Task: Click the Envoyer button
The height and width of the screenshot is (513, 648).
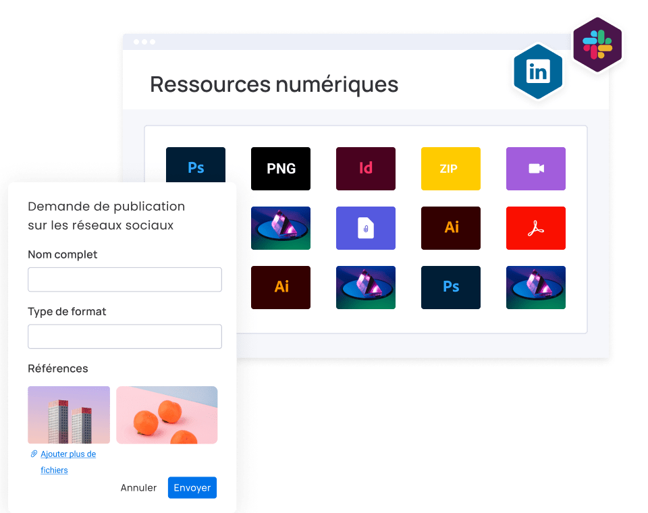Action: pyautogui.click(x=192, y=488)
